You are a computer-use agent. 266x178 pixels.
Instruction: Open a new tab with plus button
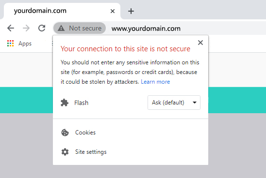[x=131, y=11]
